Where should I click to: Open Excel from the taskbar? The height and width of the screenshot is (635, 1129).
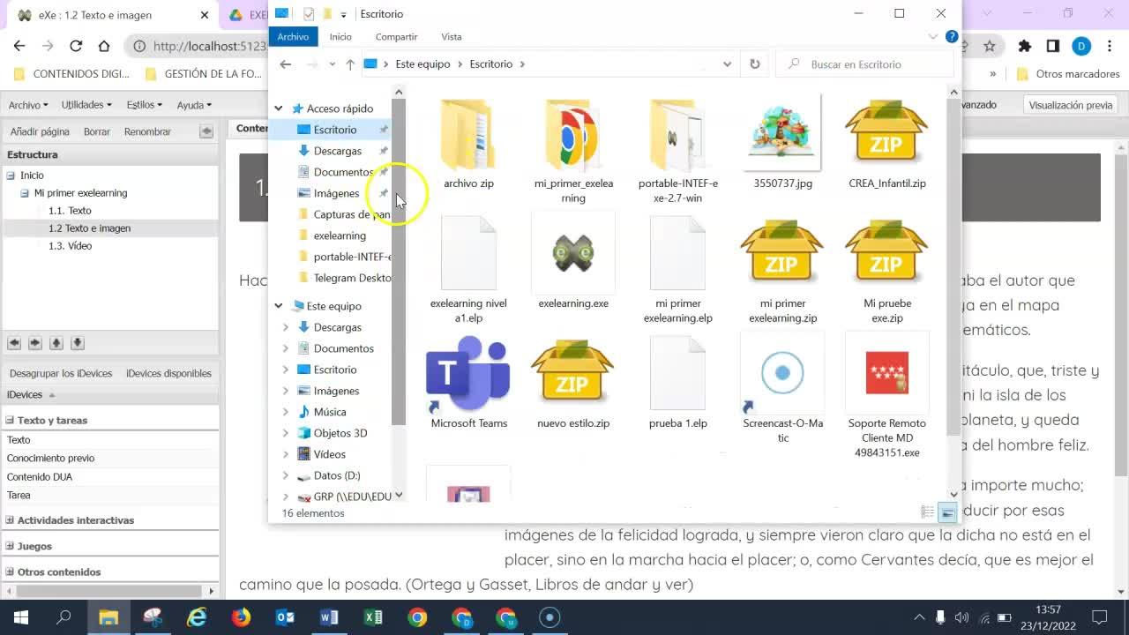[373, 617]
